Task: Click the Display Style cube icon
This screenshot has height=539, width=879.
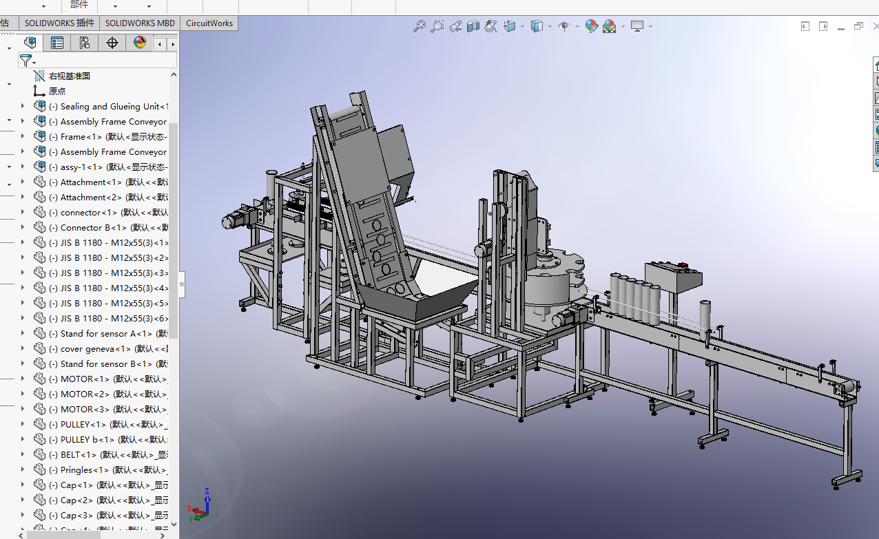Action: [537, 26]
